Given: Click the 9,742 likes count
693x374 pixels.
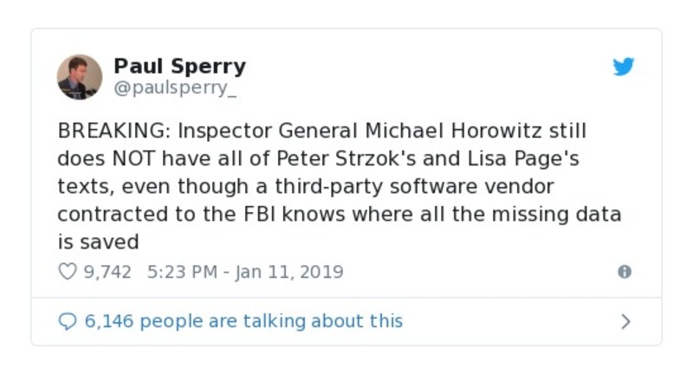Looking at the screenshot, I should point(107,272).
